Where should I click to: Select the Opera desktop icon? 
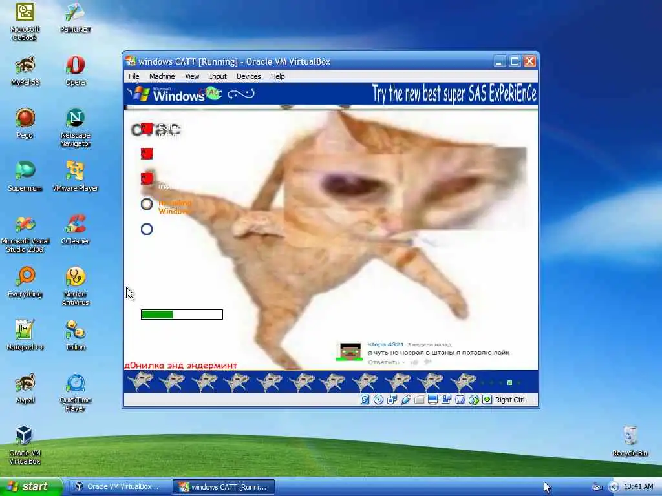pos(75,70)
